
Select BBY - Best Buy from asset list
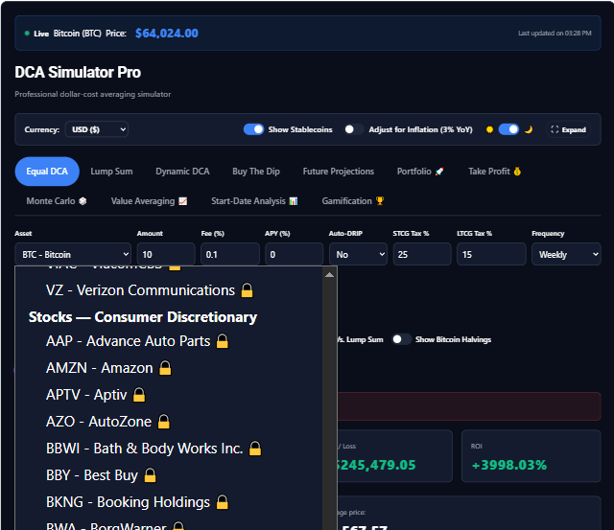pos(169,475)
